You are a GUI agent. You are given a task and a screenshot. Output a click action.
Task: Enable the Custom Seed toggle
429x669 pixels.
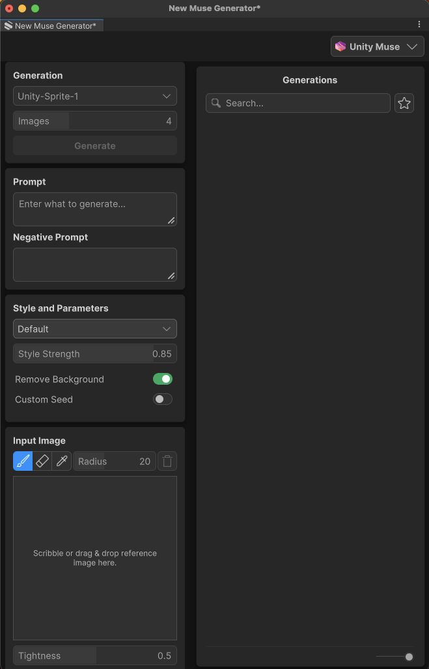[x=163, y=399]
